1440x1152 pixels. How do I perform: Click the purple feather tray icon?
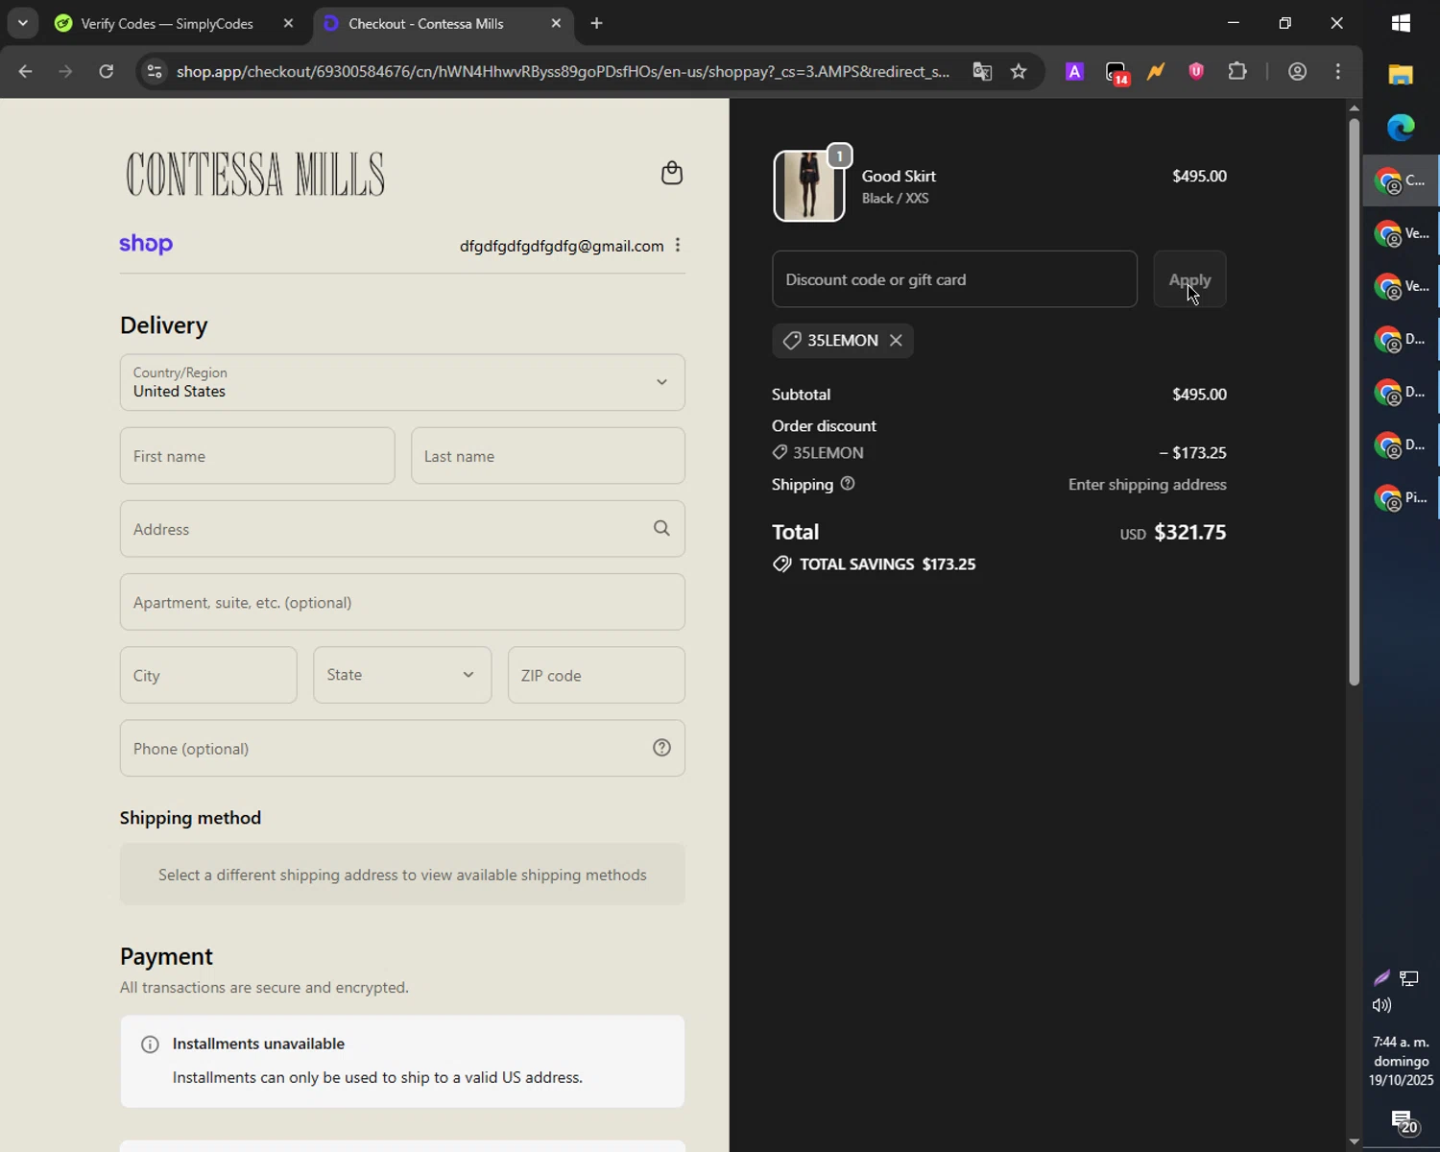click(x=1381, y=978)
